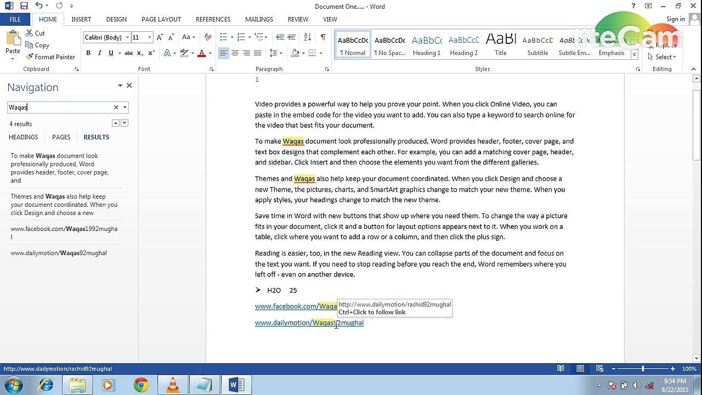702x395 pixels.
Task: Open the search options dropdown in Navigation
Action: [x=124, y=108]
